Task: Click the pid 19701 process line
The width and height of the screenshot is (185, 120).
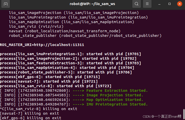Action: pos(70,54)
